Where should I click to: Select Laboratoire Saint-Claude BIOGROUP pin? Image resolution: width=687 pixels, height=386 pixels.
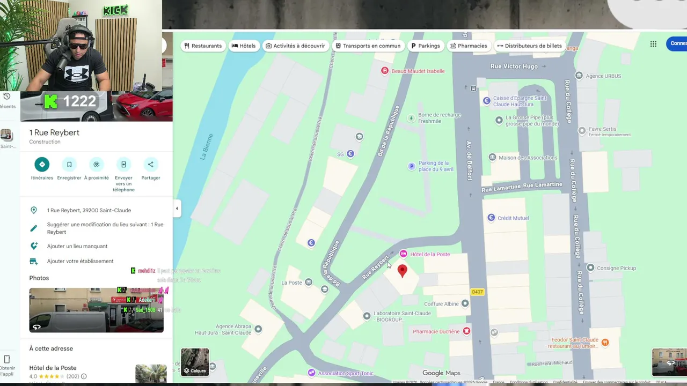(367, 316)
